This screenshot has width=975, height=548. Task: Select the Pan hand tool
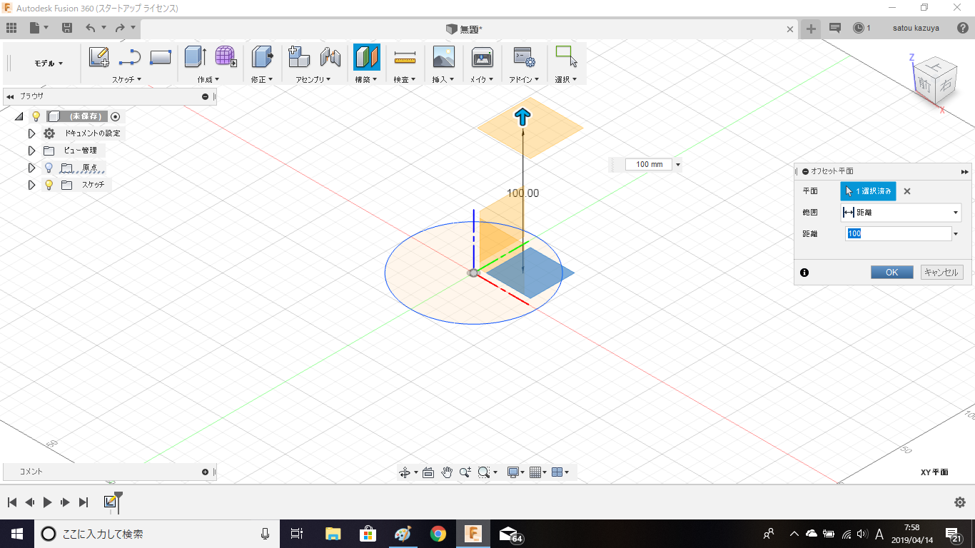447,472
